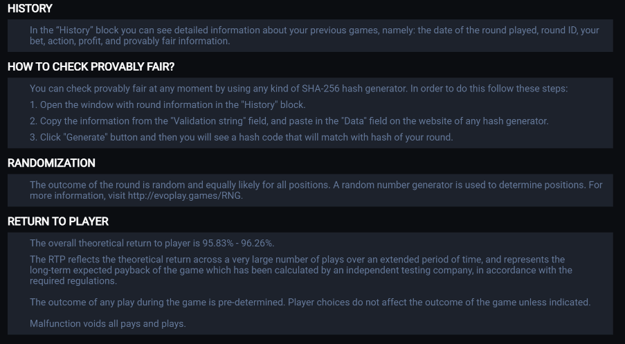Click the random number generator paragraph
This screenshot has height=344, width=625.
(316, 190)
